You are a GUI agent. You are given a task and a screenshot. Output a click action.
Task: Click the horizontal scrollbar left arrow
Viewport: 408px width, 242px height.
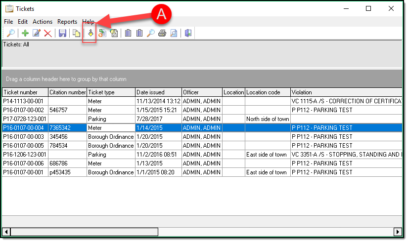(x=6, y=232)
